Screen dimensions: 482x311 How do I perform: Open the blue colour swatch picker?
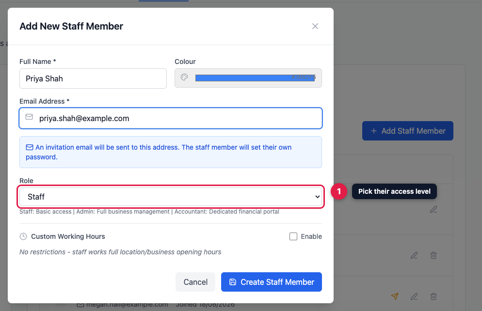point(256,78)
